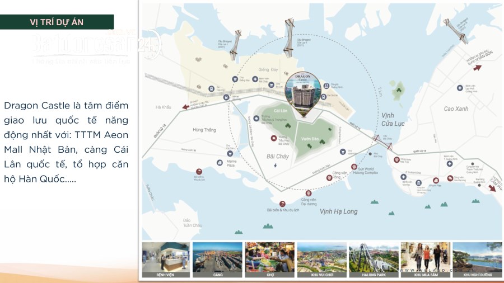Click the Bệnh viện Bãi Cháy hospital icon
The height and width of the screenshot is (283, 504).
(255, 79)
